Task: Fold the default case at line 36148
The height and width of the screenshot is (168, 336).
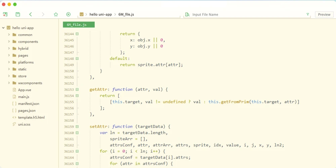Action: pyautogui.click(x=77, y=58)
